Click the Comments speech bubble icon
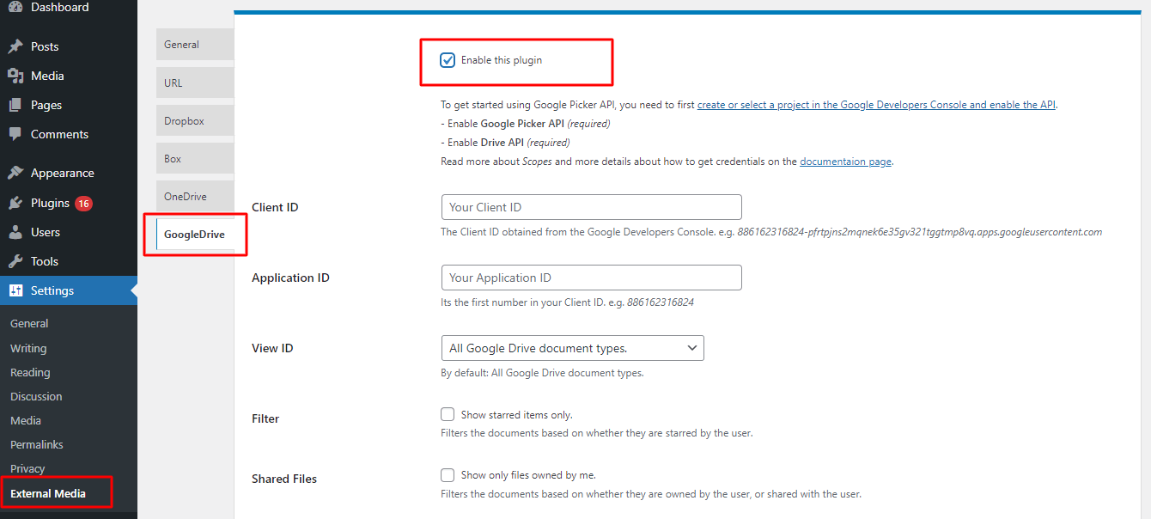 point(15,134)
